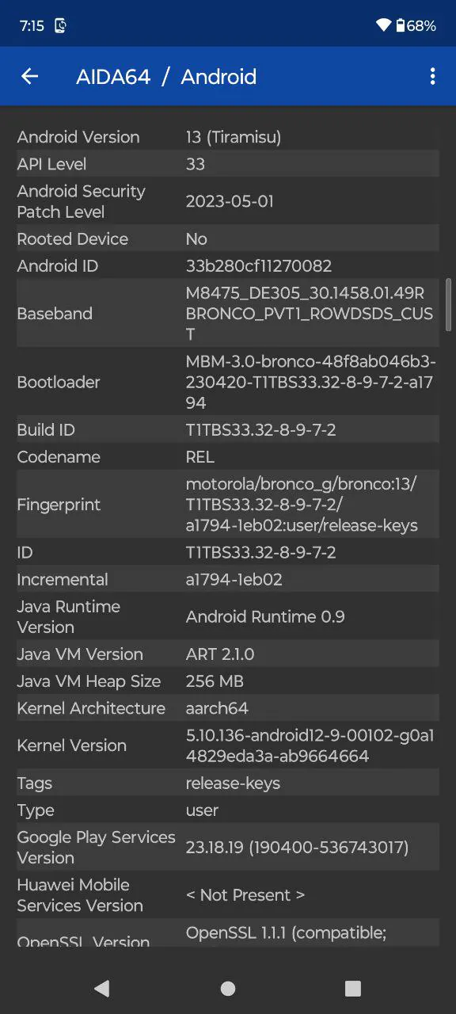Tap the Android back navigation triangle
Image resolution: width=456 pixels, height=1014 pixels.
click(101, 988)
